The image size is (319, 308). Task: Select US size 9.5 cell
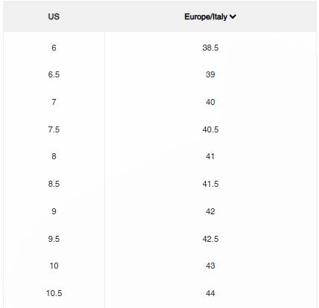(54, 239)
